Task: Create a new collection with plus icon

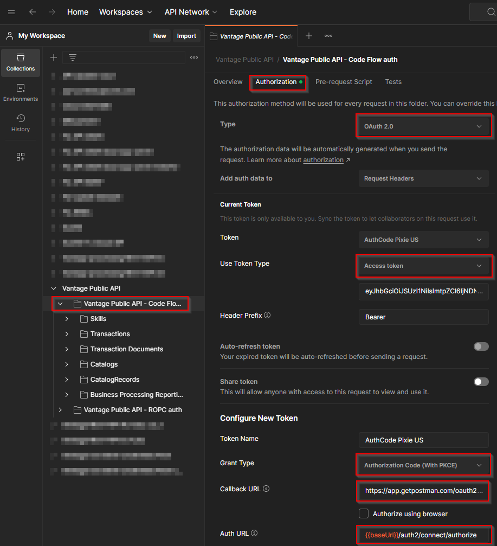Action: pyautogui.click(x=54, y=57)
